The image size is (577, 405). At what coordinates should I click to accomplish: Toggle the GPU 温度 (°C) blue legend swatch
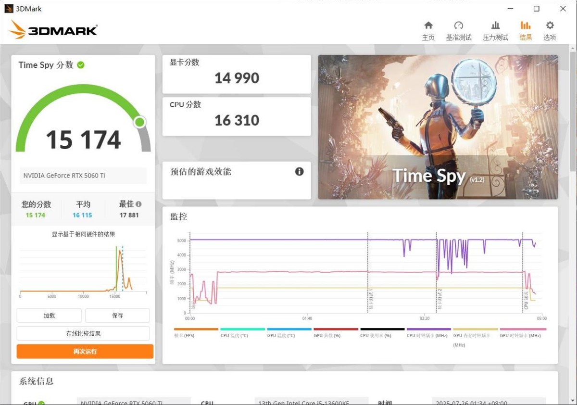coord(289,329)
